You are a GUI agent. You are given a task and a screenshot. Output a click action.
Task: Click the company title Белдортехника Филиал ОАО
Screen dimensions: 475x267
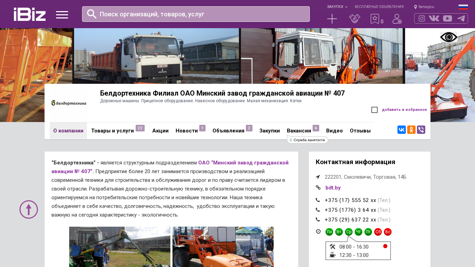[223, 93]
